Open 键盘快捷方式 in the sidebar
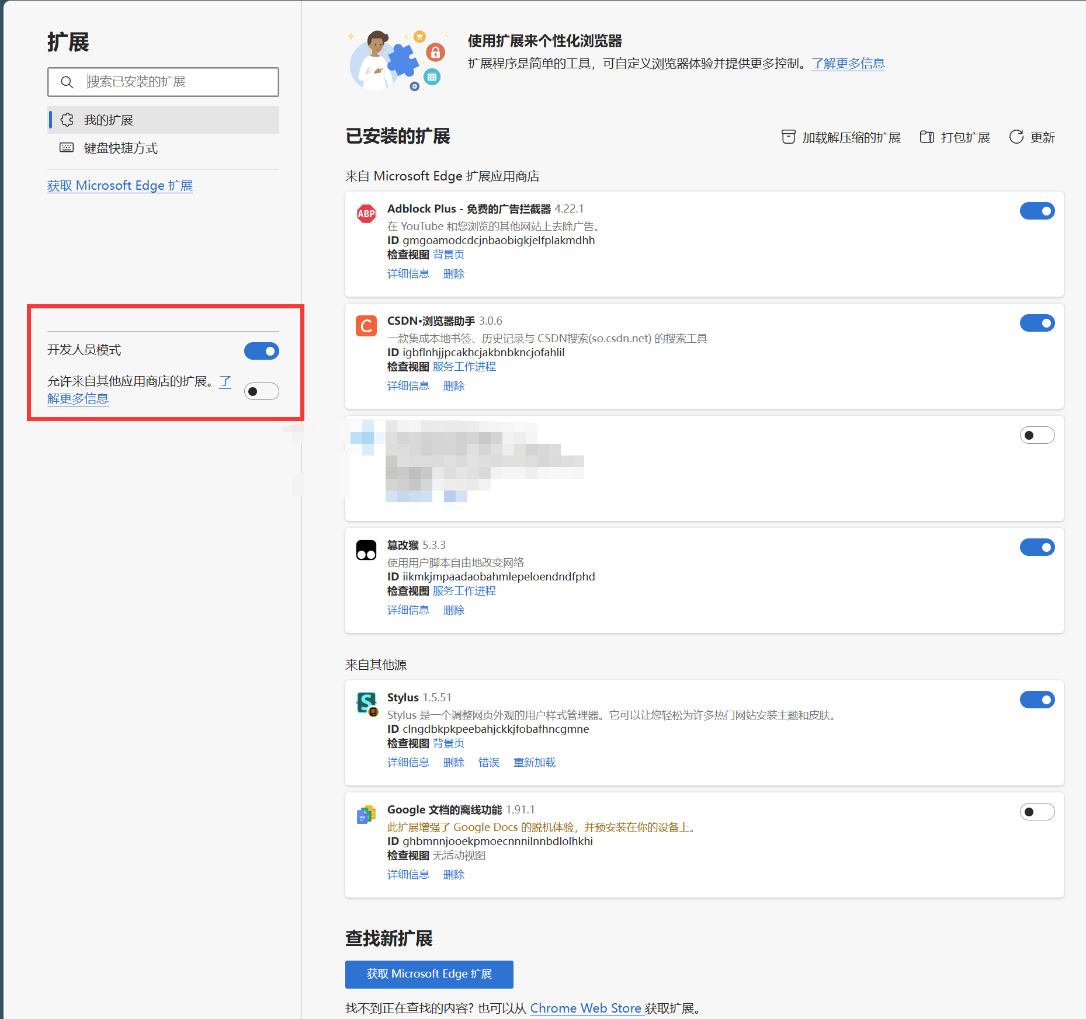Viewport: 1086px width, 1019px height. (x=163, y=148)
